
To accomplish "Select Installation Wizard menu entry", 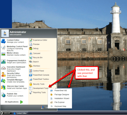I will pyautogui.click(x=60, y=98).
